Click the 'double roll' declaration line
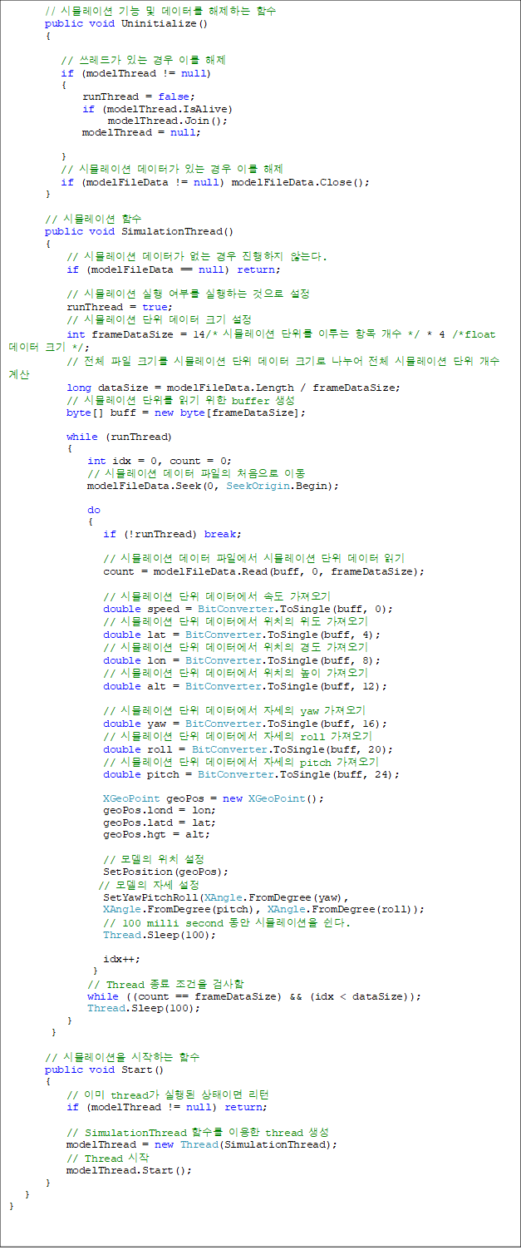 (248, 749)
